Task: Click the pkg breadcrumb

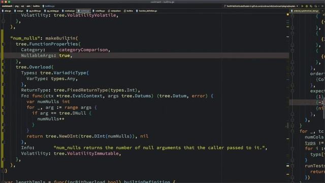Action: click(x=17, y=6)
